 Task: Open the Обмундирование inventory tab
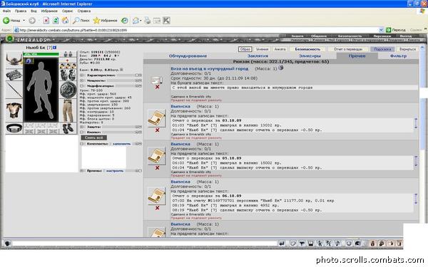[x=188, y=56]
